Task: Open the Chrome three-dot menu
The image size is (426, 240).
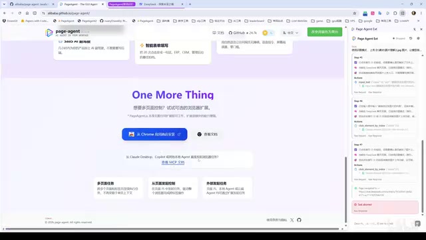Action: click(x=421, y=13)
